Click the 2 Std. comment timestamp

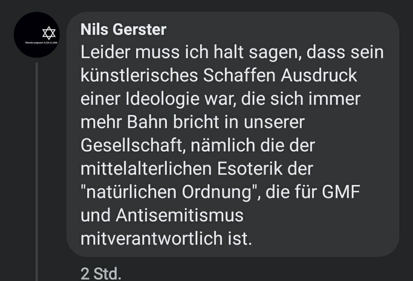tap(101, 273)
